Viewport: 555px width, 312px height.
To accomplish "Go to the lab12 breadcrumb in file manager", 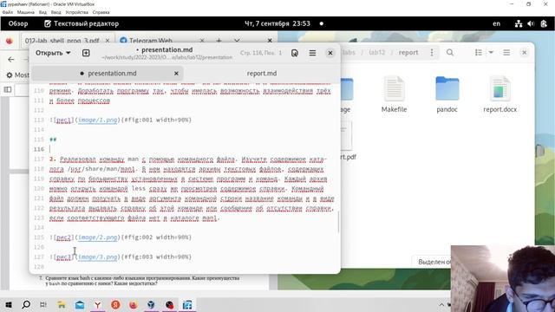I will pyautogui.click(x=376, y=52).
